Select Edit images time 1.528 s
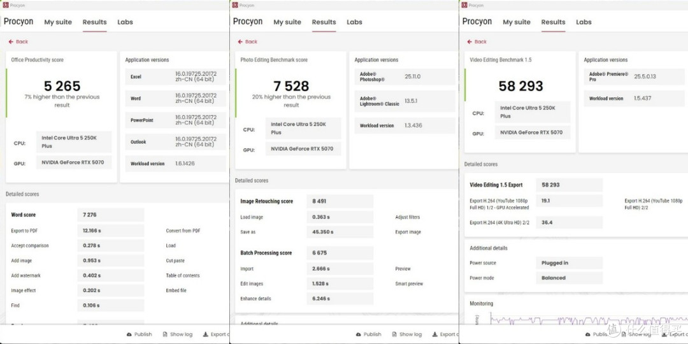The height and width of the screenshot is (344, 688). pos(340,284)
